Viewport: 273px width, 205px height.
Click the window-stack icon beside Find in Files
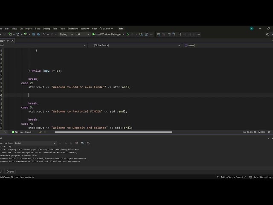point(147,34)
